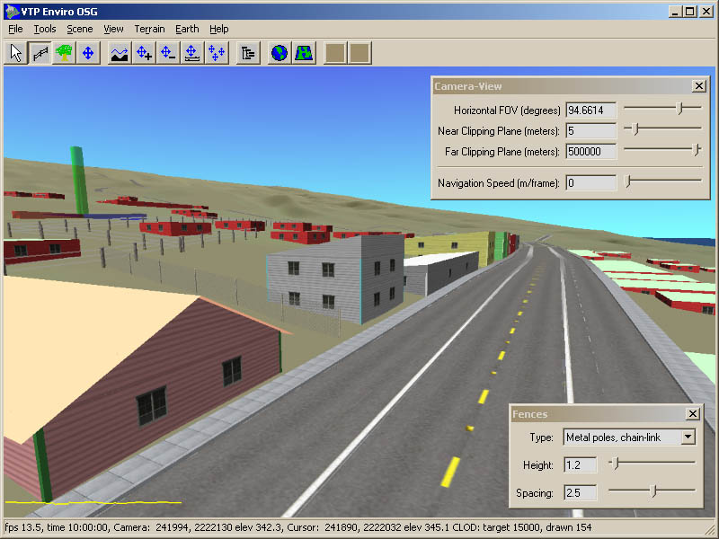
Task: Click 'Navigation Speed (m/frame):' label
Action: coord(499,183)
